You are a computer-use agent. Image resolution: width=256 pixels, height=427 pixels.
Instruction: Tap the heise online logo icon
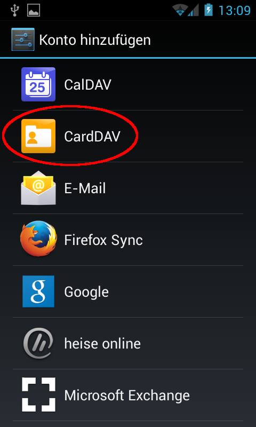point(38,343)
